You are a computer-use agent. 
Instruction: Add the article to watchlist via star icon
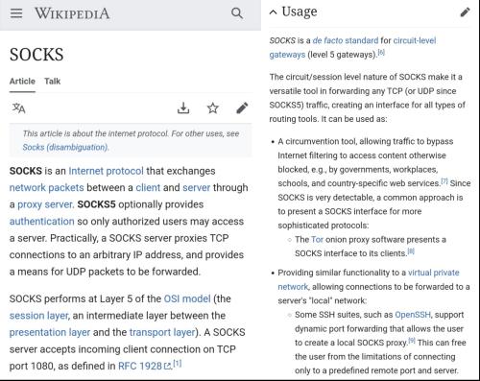coord(213,108)
